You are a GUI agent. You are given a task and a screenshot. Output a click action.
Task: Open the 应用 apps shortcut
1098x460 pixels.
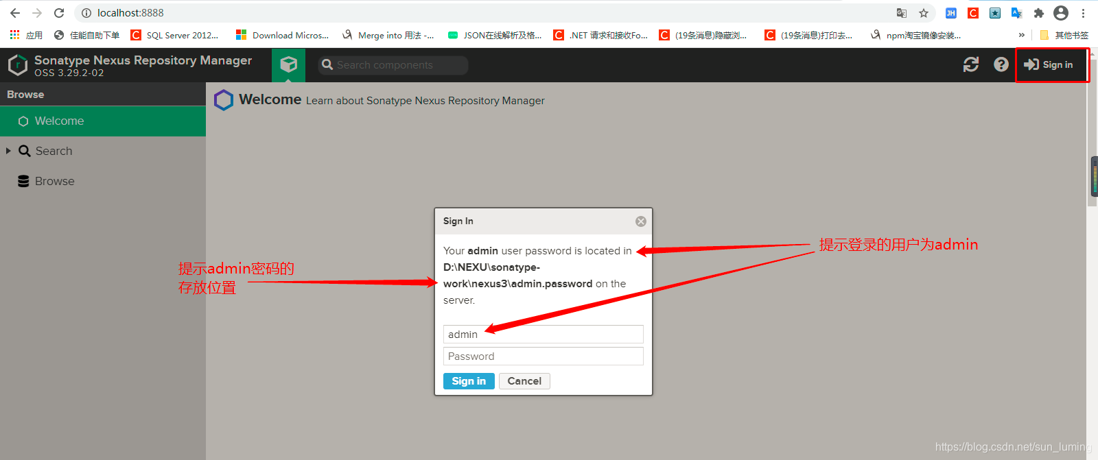tap(26, 35)
